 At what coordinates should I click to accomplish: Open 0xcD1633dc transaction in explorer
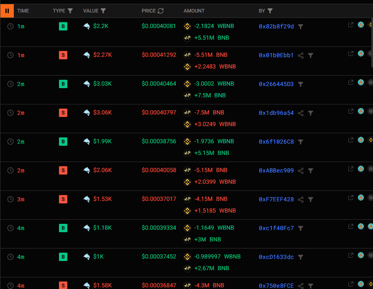[x=351, y=255]
